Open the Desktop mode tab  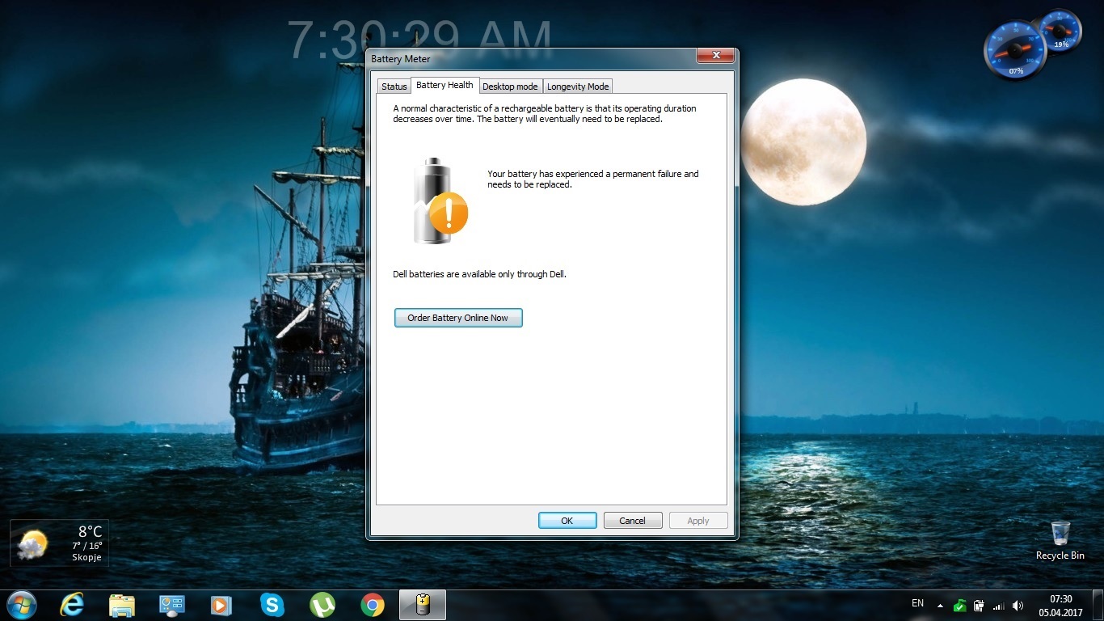pyautogui.click(x=510, y=87)
